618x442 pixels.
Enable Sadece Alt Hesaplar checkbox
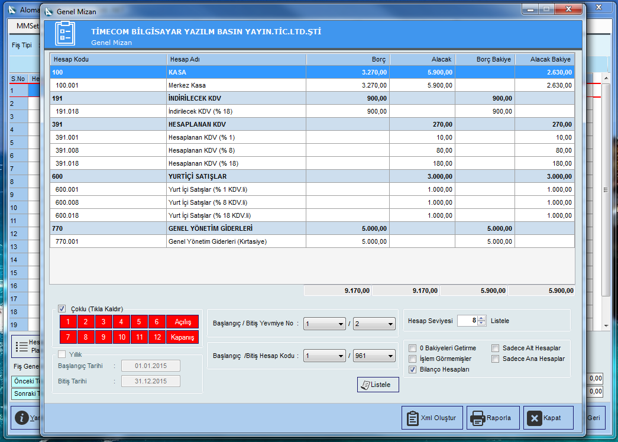496,348
